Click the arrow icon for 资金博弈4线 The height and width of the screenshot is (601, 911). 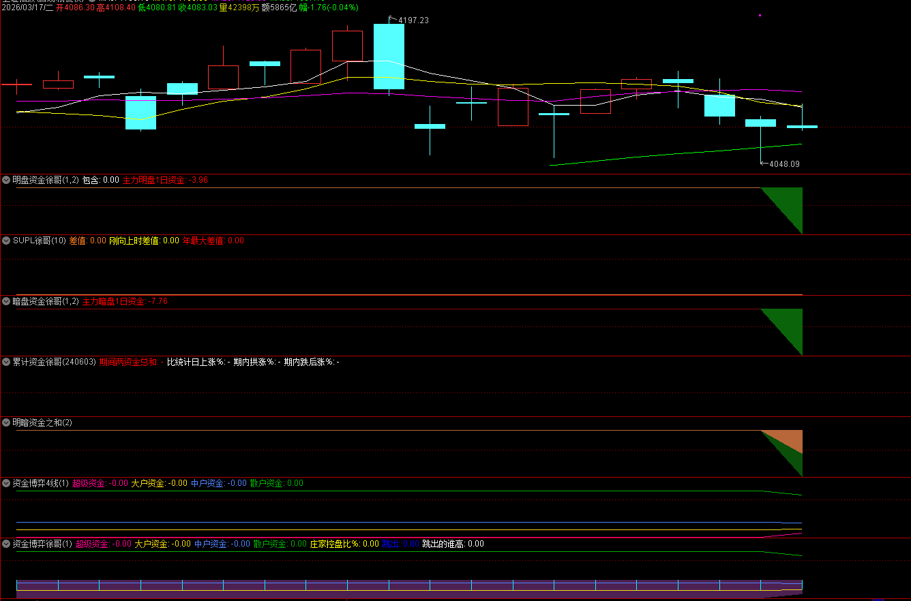coord(6,483)
